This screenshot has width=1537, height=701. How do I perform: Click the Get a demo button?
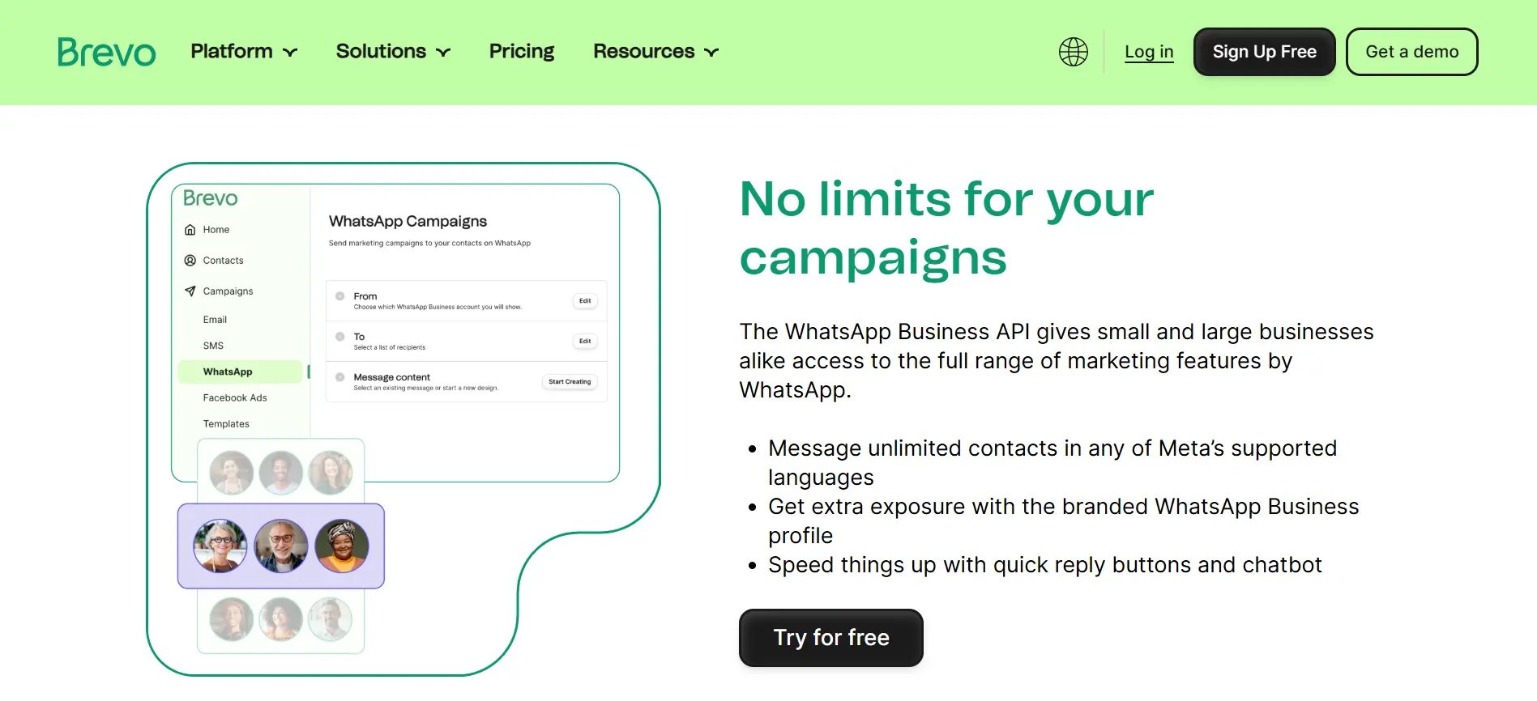(1411, 51)
